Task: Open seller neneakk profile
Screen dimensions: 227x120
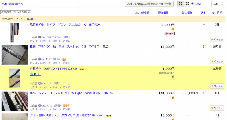Action: pyautogui.click(x=46, y=84)
